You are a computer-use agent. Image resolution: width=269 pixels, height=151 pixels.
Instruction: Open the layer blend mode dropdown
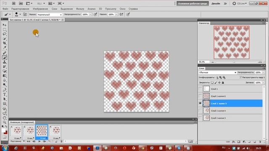[217, 73]
